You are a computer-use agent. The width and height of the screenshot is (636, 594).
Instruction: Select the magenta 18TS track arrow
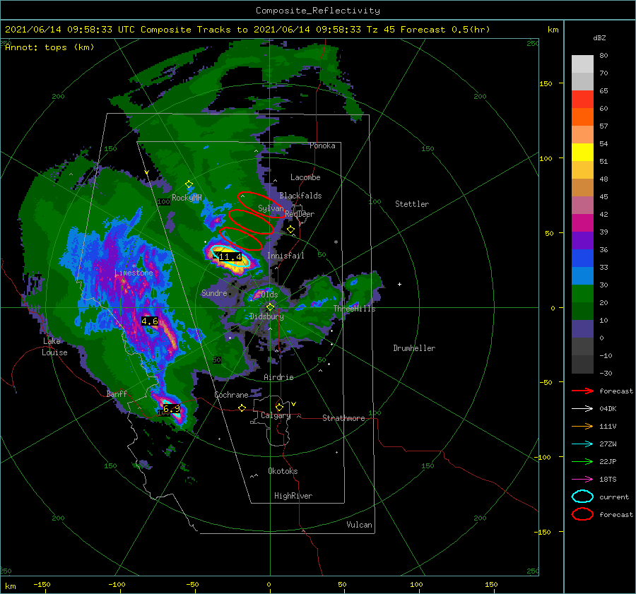[582, 480]
